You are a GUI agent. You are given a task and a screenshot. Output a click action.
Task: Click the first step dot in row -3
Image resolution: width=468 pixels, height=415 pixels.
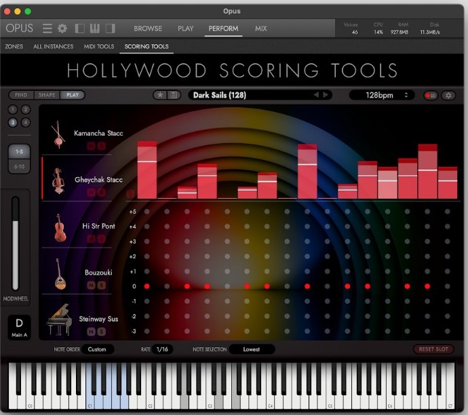(147, 331)
